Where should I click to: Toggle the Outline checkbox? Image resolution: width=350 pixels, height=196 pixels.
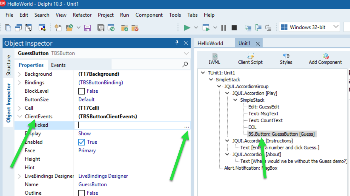point(81,193)
